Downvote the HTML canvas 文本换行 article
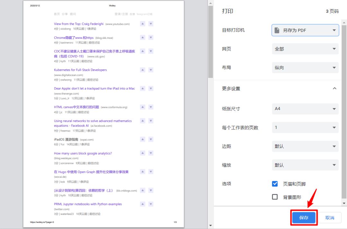 (151, 107)
